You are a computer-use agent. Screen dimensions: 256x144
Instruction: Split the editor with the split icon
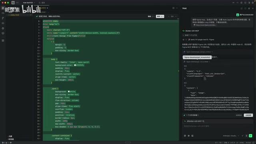click(x=173, y=8)
